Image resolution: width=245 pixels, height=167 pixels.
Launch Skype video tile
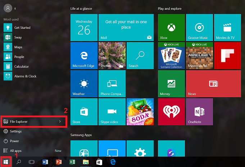[x=112, y=112]
